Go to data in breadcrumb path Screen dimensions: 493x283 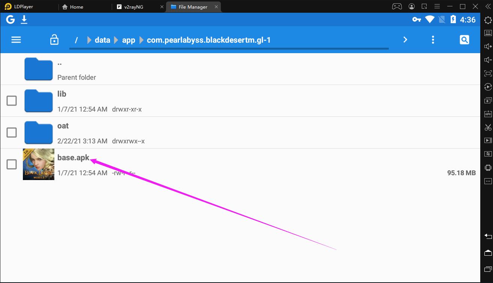pos(102,40)
